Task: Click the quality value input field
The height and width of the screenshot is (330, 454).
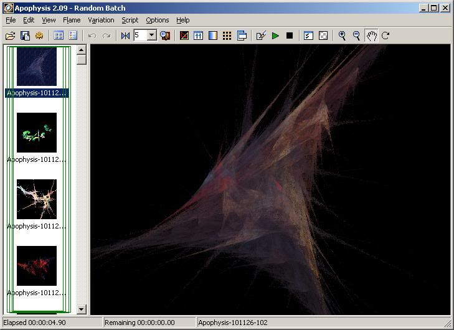Action: point(140,35)
